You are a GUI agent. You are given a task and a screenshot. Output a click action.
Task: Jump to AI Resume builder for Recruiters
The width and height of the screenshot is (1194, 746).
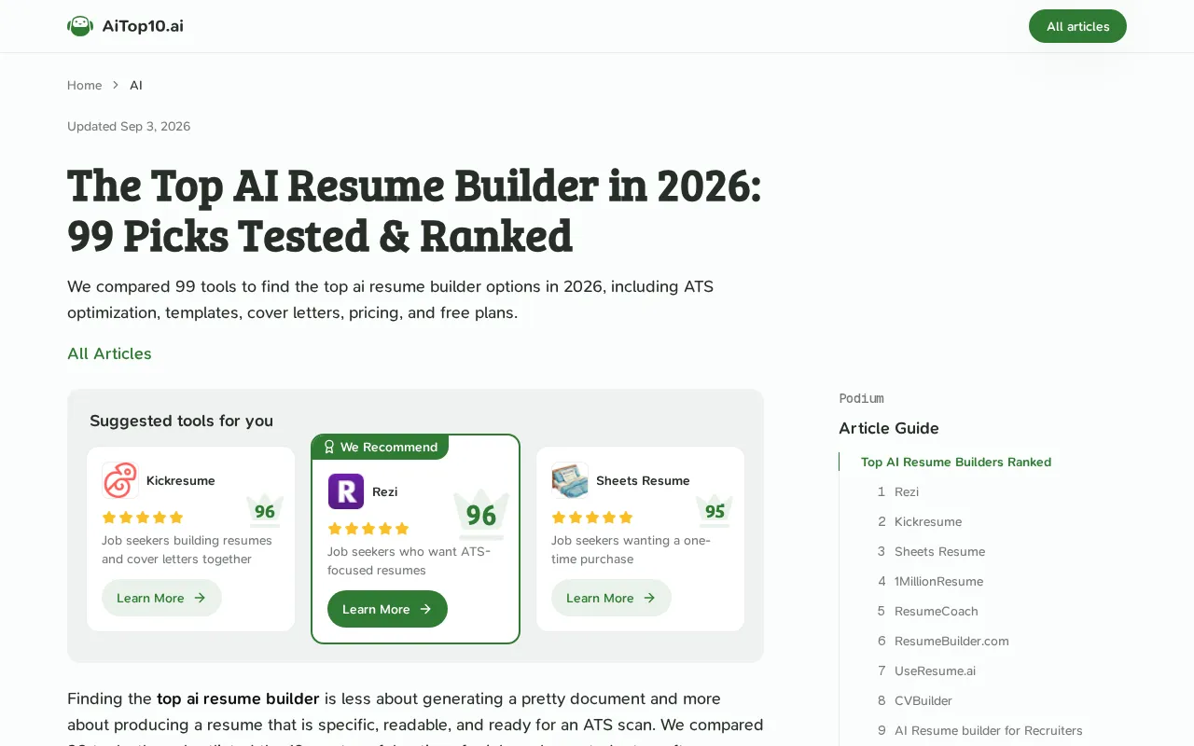[989, 730]
